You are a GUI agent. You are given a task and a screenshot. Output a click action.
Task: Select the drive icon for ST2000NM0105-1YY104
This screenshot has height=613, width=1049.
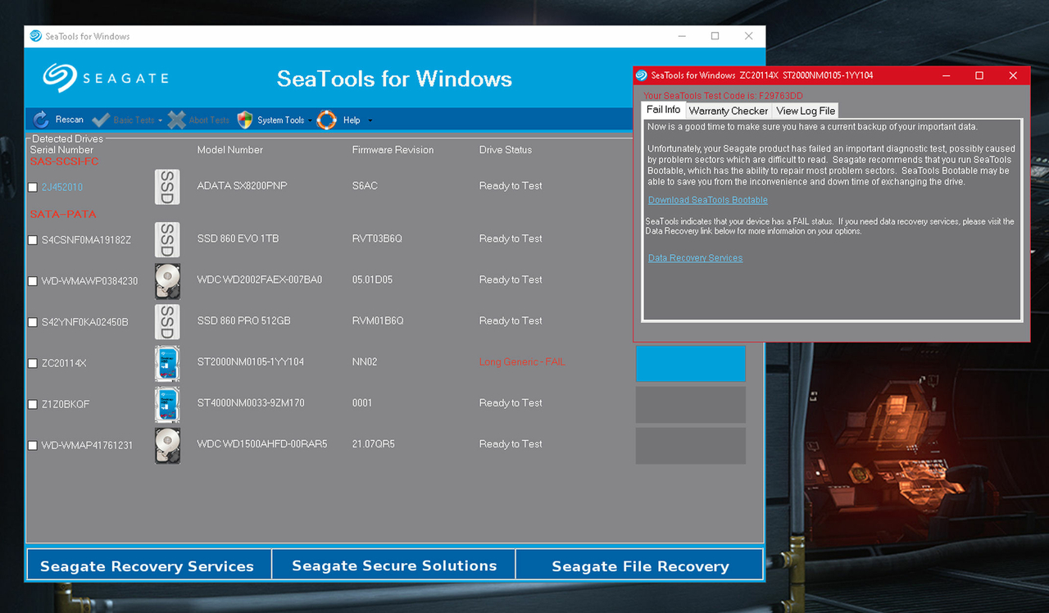tap(167, 363)
